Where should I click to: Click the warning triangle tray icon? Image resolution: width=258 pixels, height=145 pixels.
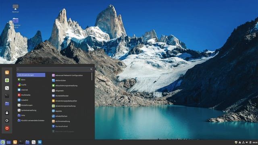(240, 142)
